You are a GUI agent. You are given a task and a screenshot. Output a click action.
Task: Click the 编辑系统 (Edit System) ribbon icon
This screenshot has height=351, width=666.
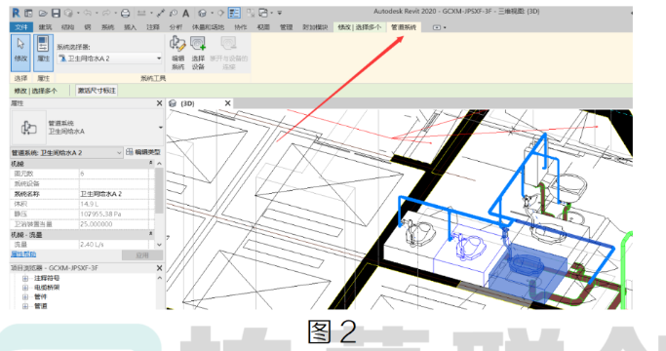click(178, 53)
